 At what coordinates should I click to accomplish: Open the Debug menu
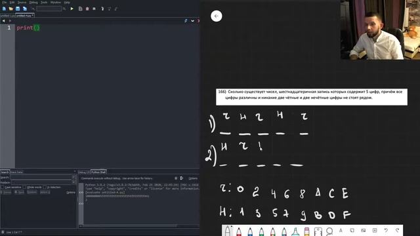[33, 3]
